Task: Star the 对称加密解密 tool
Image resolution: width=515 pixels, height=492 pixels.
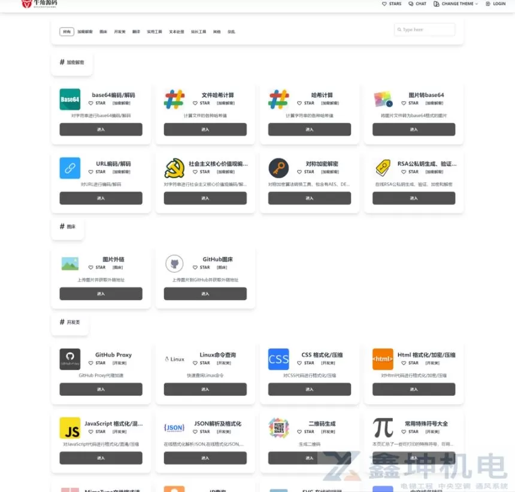Action: [305, 172]
